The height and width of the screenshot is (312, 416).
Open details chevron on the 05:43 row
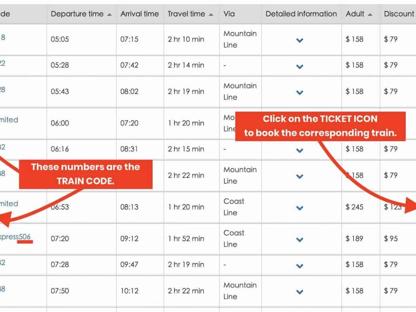[x=300, y=92]
